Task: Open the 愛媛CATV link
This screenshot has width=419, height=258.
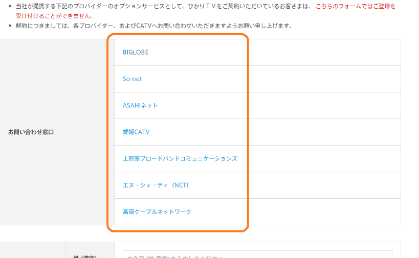Action: (x=136, y=132)
